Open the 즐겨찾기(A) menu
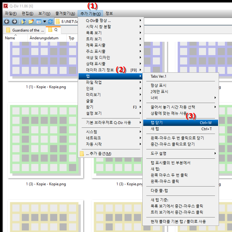Screen dimensions: 232x232 (65, 14)
